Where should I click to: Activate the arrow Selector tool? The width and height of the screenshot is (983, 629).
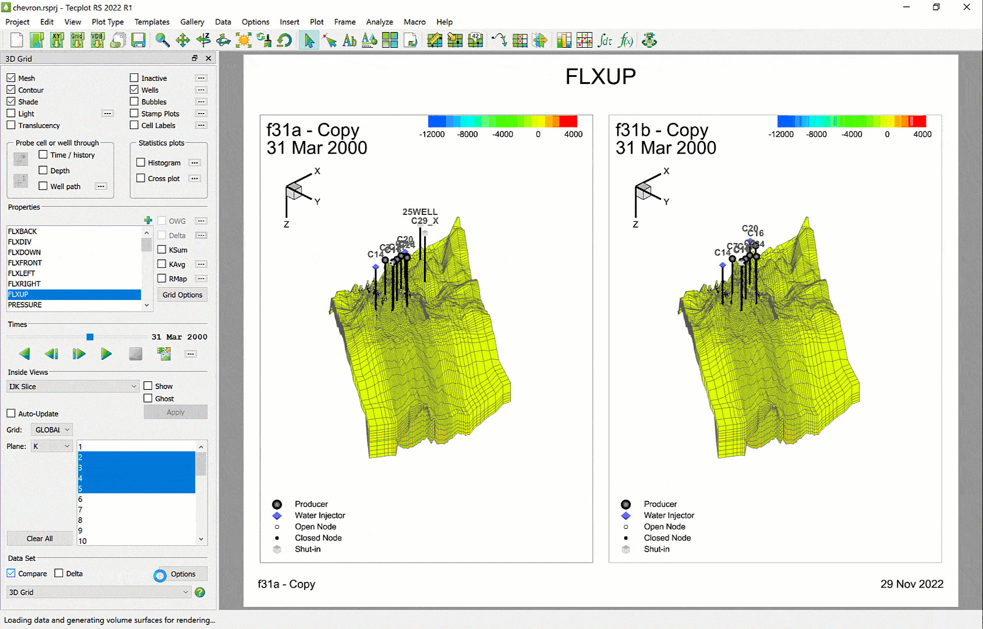point(309,40)
